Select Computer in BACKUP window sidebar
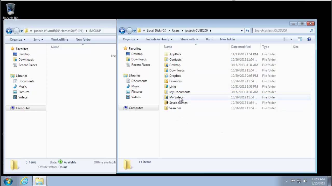332x186 pixels. coord(23,108)
